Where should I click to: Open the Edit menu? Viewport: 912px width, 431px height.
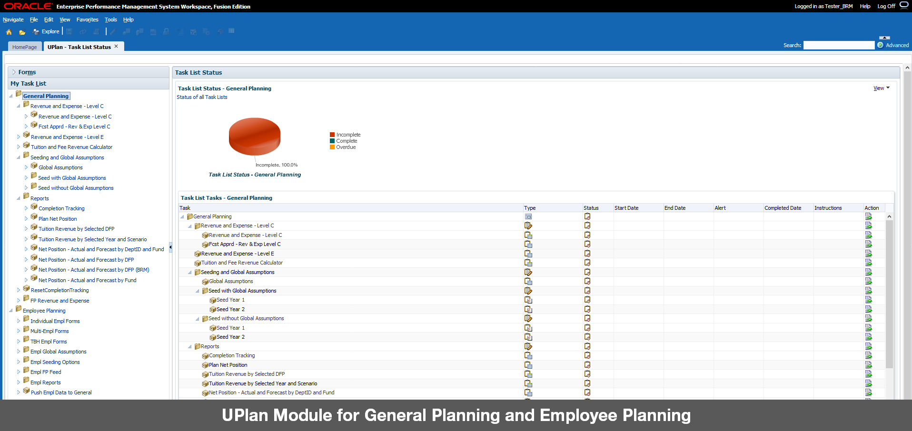[x=49, y=20]
